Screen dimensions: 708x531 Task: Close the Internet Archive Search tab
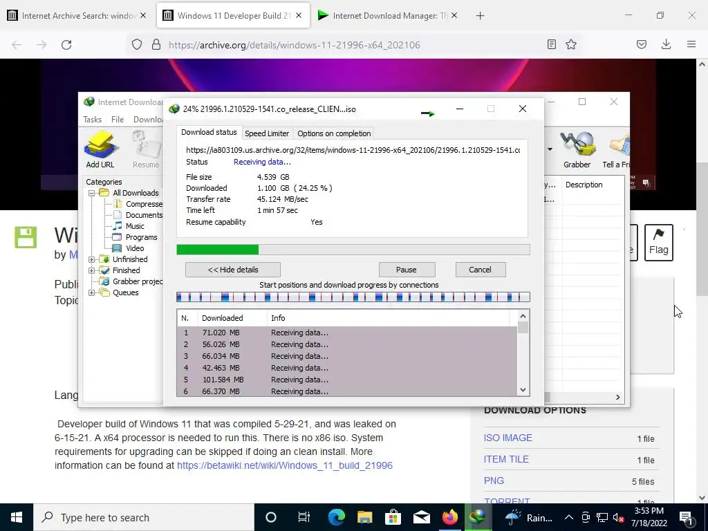point(143,15)
